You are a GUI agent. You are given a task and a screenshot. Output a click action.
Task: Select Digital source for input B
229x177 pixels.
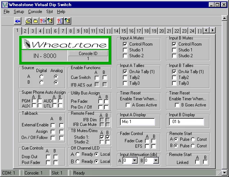[x=42, y=83]
